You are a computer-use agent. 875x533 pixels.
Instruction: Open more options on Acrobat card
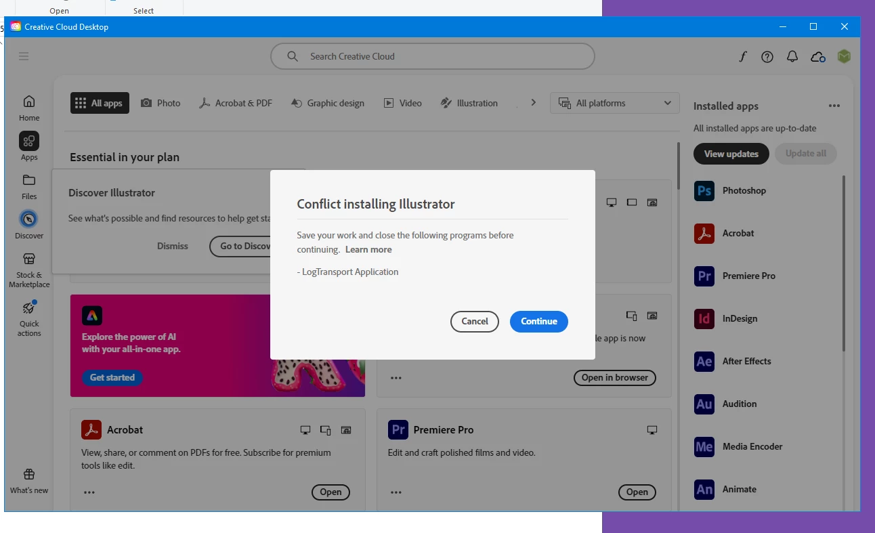(89, 492)
